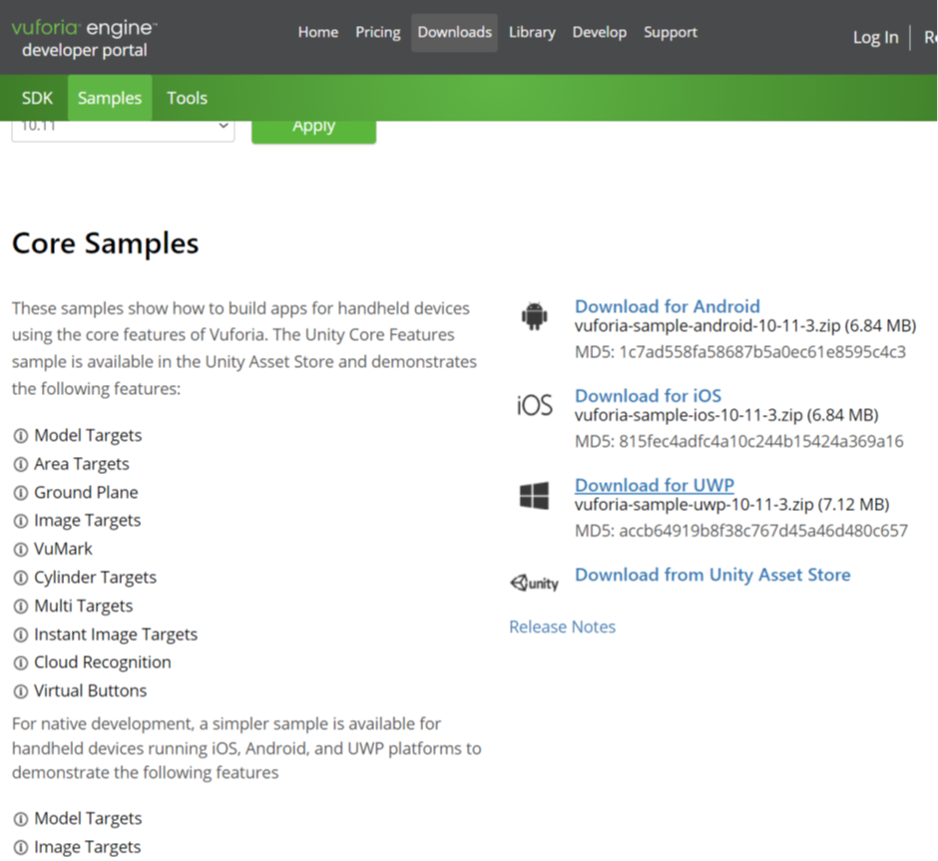Viewport: 938px width, 861px height.
Task: Click the Ground Plane feature text
Action: tap(86, 492)
